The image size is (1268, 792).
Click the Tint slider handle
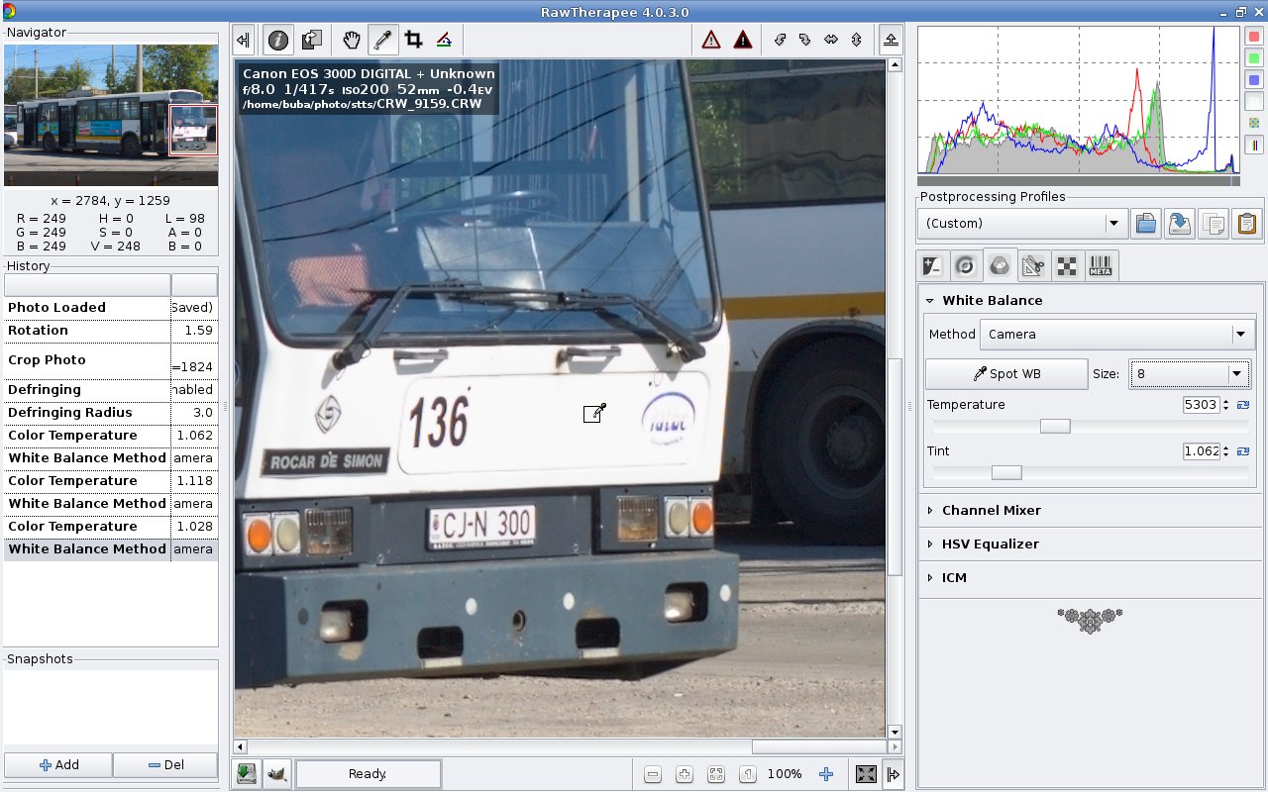[1006, 472]
